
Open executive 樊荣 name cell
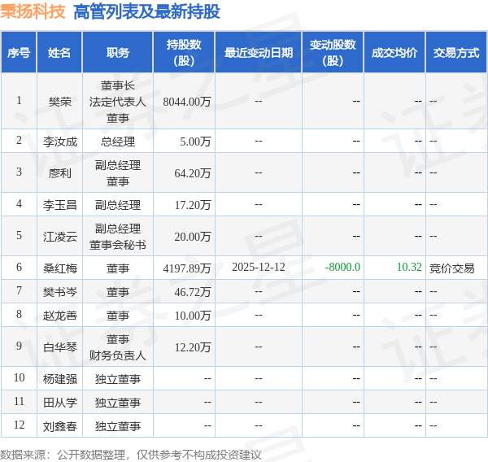(x=59, y=101)
